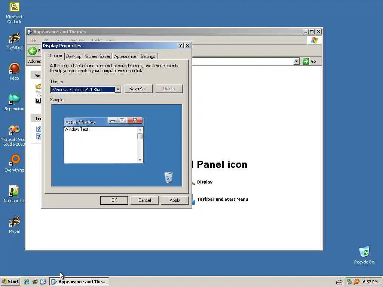Click the sample Recycle Bin in theme preview
This screenshot has height=287, width=383.
click(168, 178)
